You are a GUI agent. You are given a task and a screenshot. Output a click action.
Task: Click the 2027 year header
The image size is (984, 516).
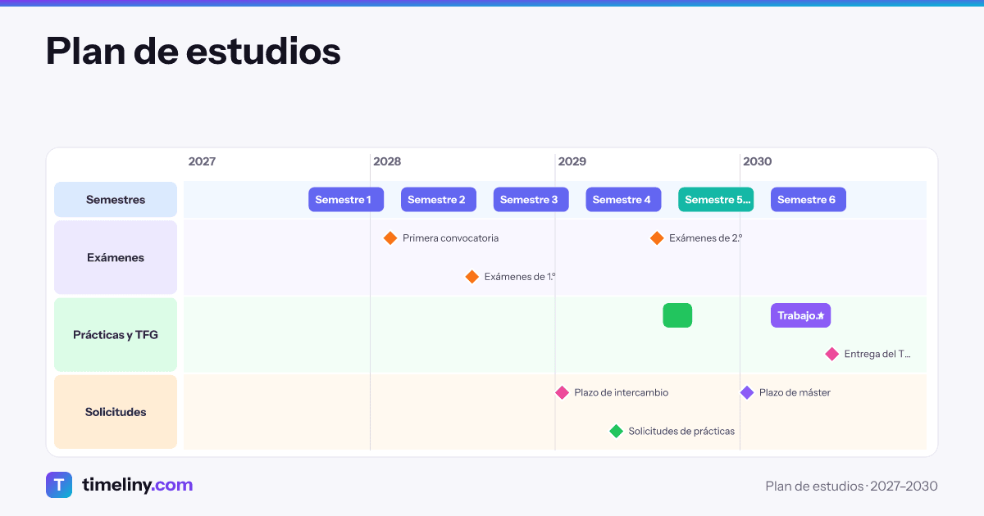click(202, 161)
